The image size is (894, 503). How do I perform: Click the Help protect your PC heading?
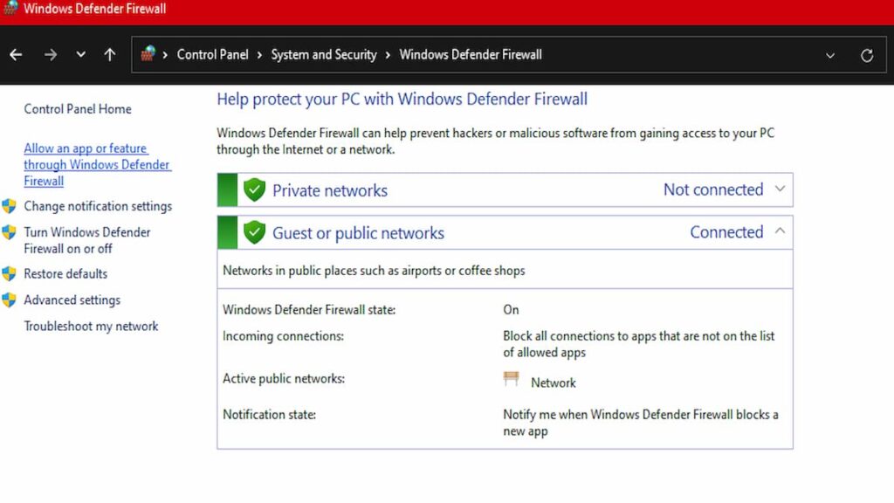pos(402,100)
